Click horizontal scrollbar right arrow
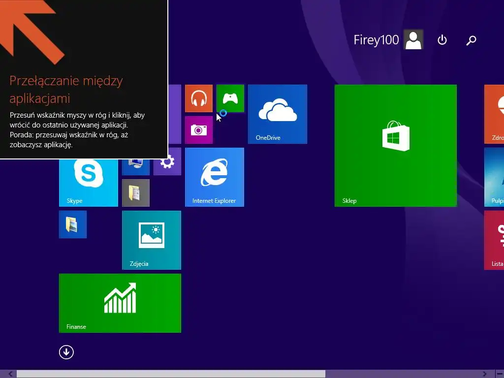This screenshot has height=378, width=504. [485, 374]
